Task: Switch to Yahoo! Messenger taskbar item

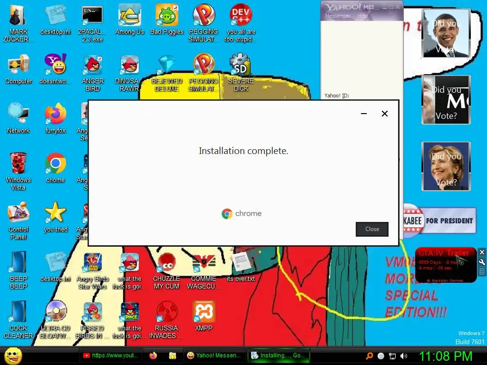Action: pyautogui.click(x=214, y=355)
